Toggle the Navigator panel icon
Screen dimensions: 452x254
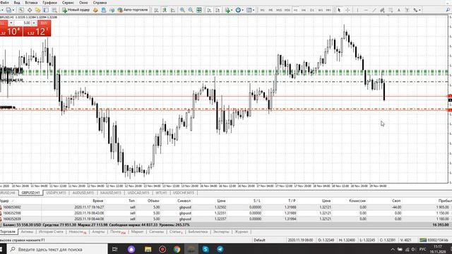point(37,10)
